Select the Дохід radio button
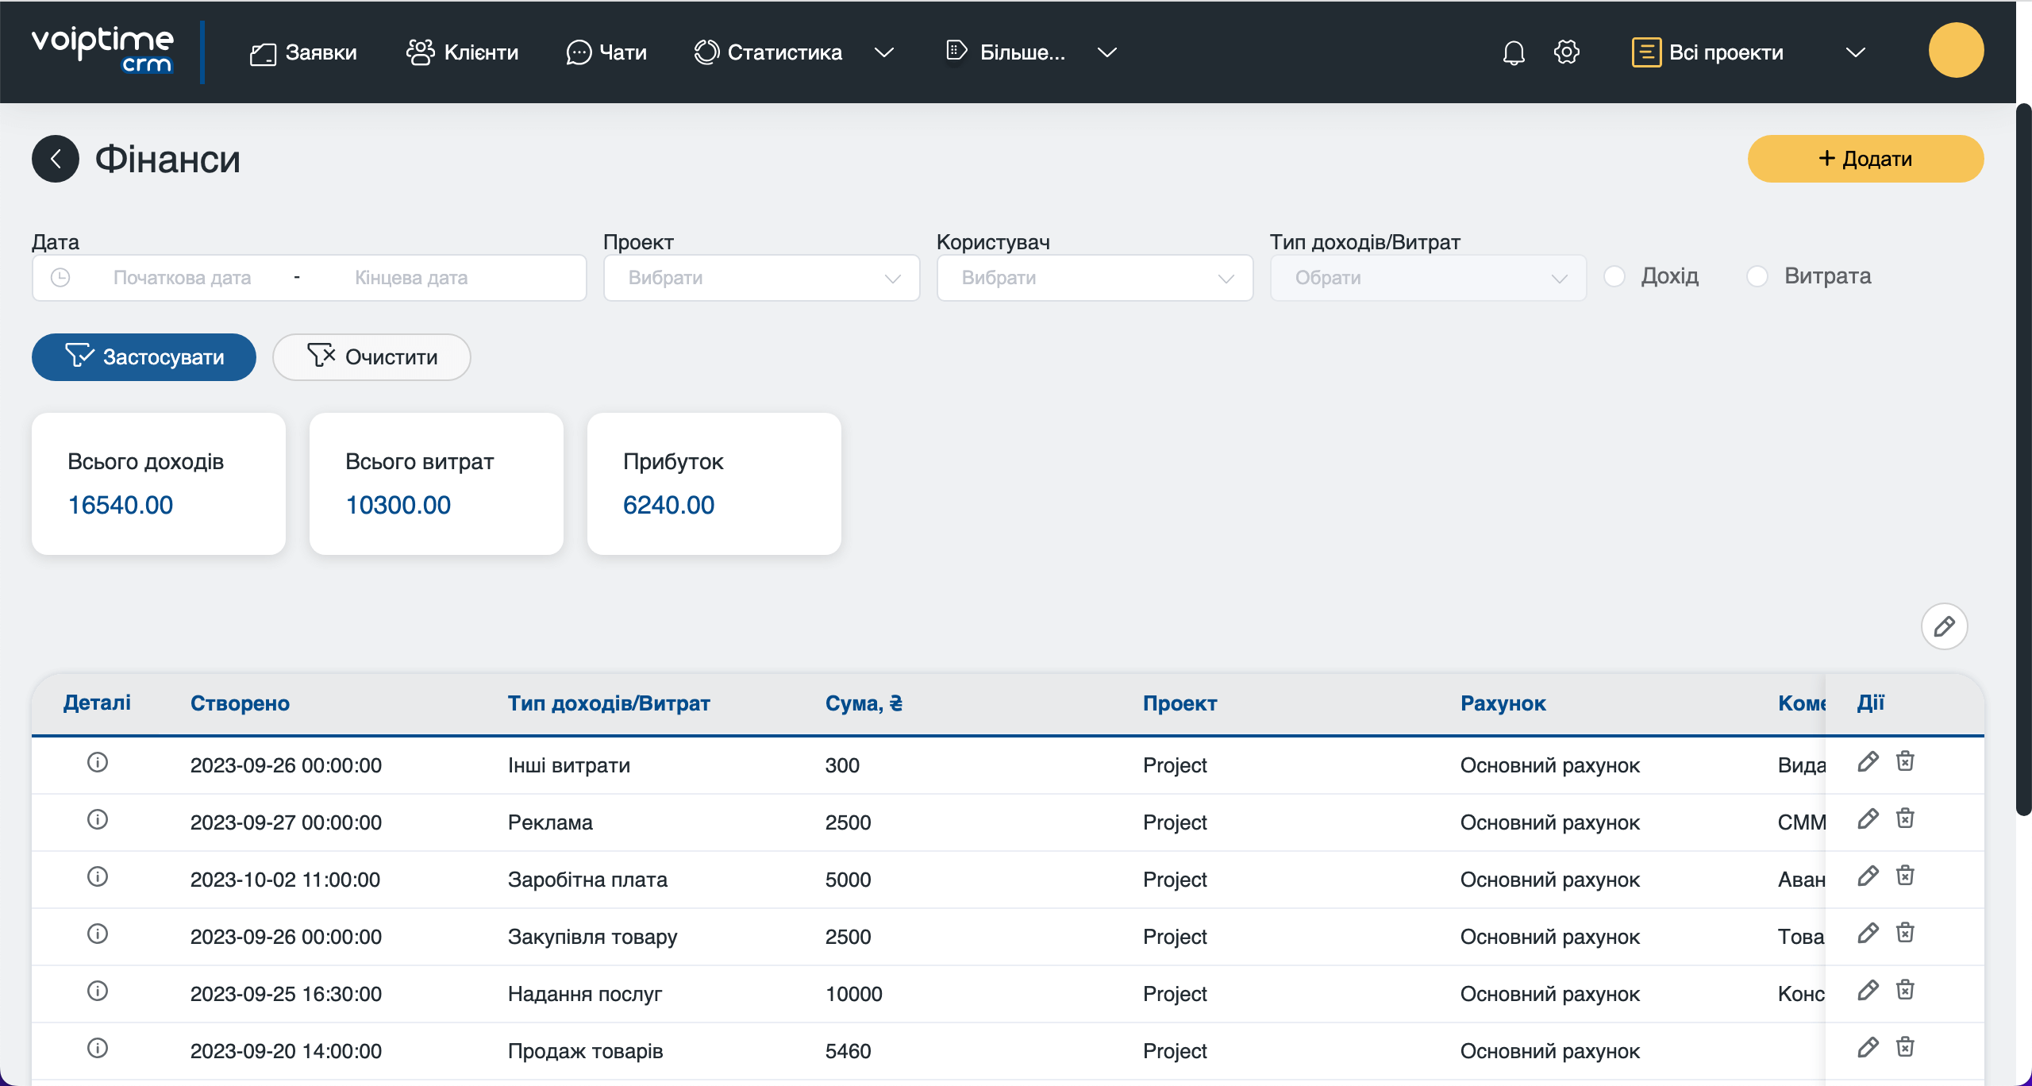The width and height of the screenshot is (2032, 1086). click(x=1614, y=276)
